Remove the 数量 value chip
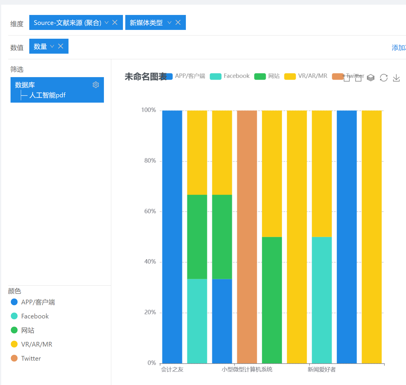 [x=61, y=46]
